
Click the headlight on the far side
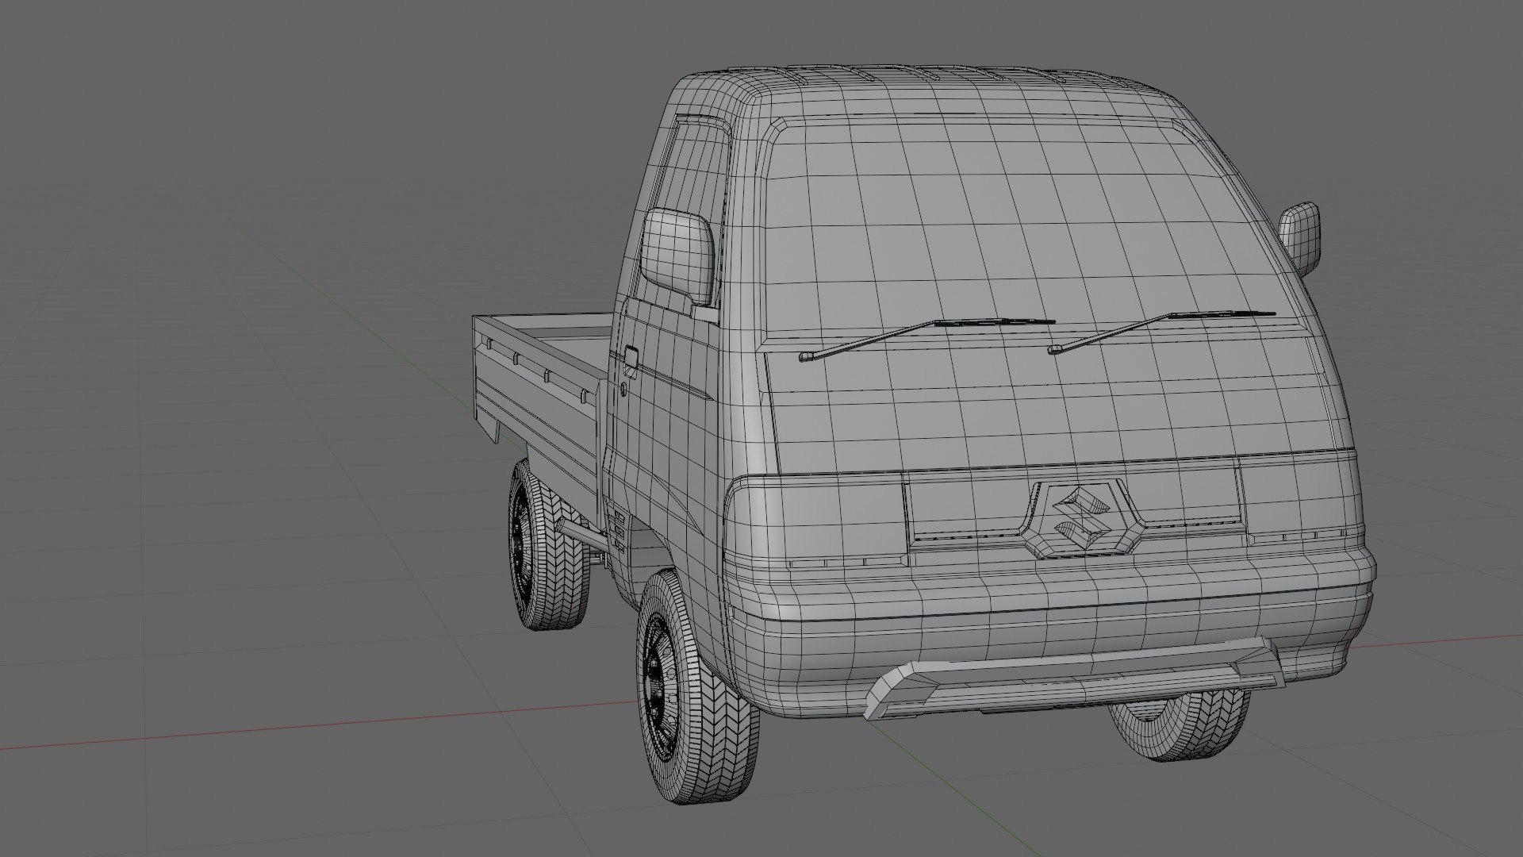point(1299,498)
